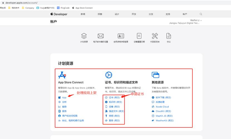Click the 证书、标识符和描述文件 heading
231x139 pixels.
[x=121, y=82]
